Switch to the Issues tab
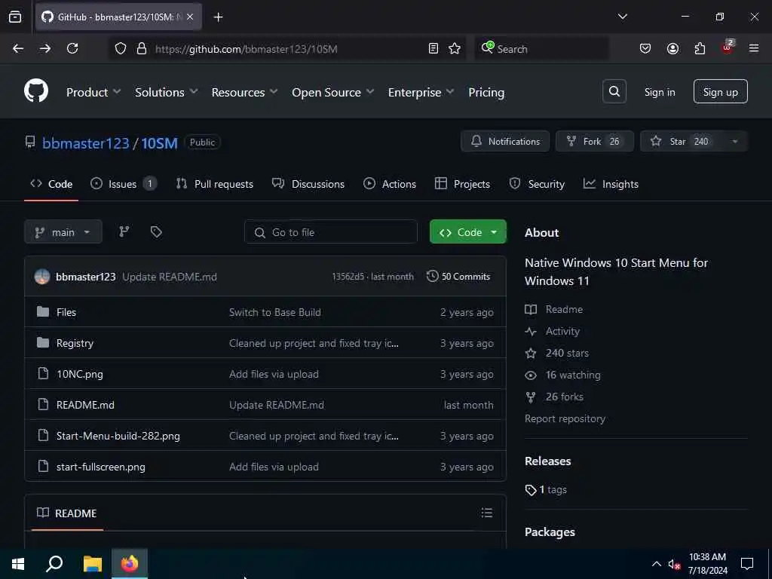Image resolution: width=772 pixels, height=579 pixels. point(124,184)
